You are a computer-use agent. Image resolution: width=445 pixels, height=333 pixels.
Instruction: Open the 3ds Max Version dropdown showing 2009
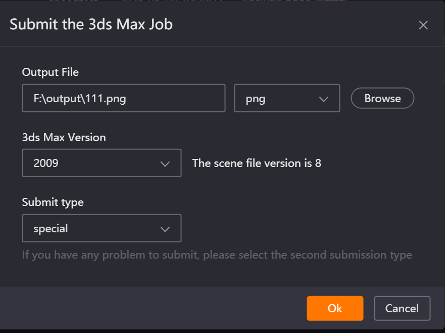tap(102, 163)
